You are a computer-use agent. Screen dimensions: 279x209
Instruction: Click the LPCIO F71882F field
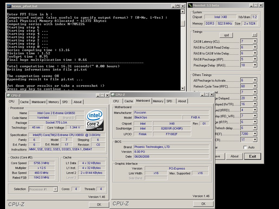point(172,134)
